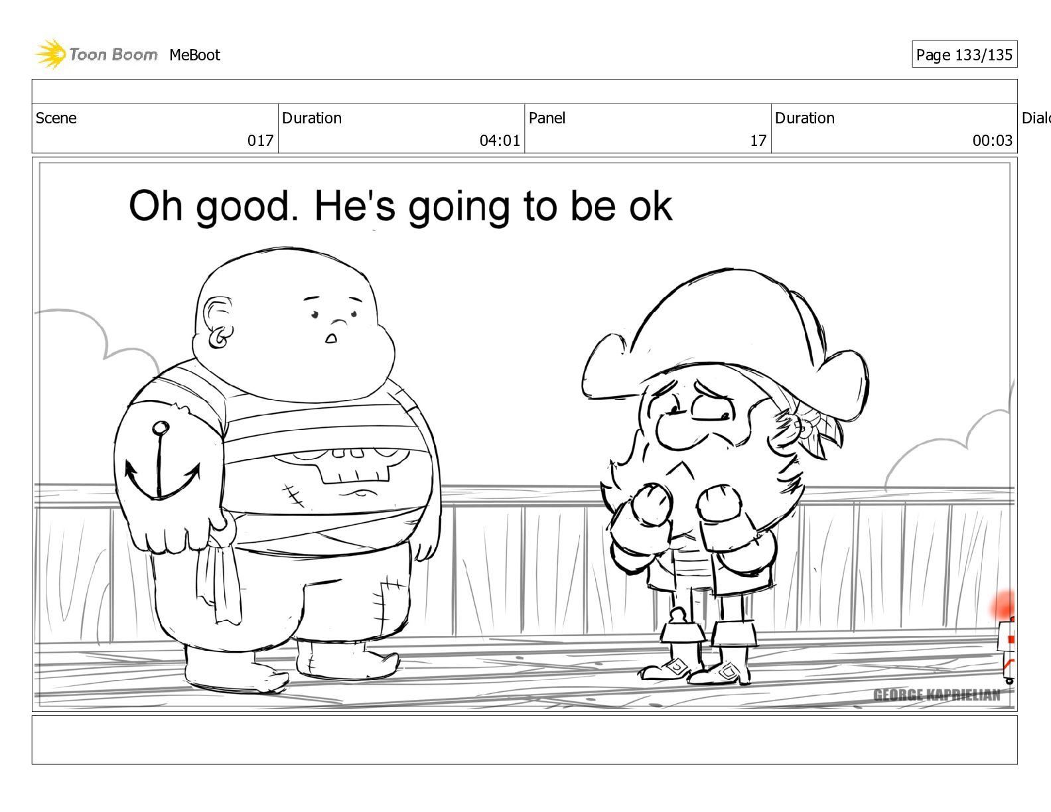Screen dimensions: 1051x812
Task: Click the caption text "Oh good. He's going to be ok"
Action: click(x=400, y=206)
